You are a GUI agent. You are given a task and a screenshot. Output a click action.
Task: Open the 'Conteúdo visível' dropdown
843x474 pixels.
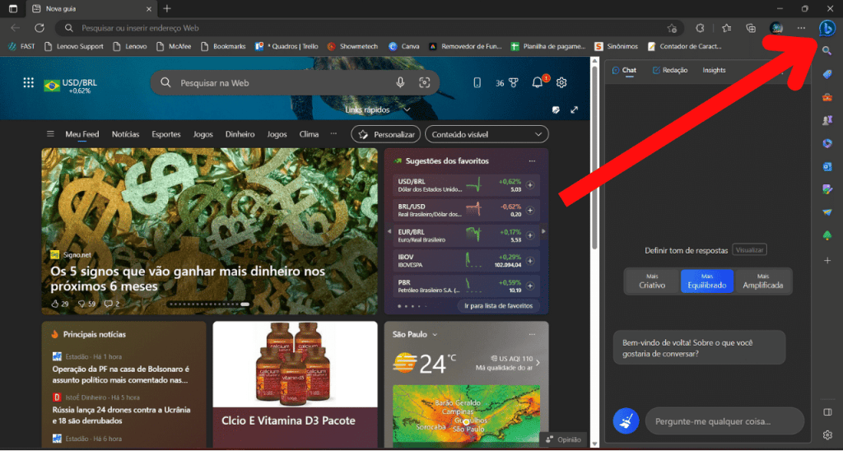coord(487,133)
